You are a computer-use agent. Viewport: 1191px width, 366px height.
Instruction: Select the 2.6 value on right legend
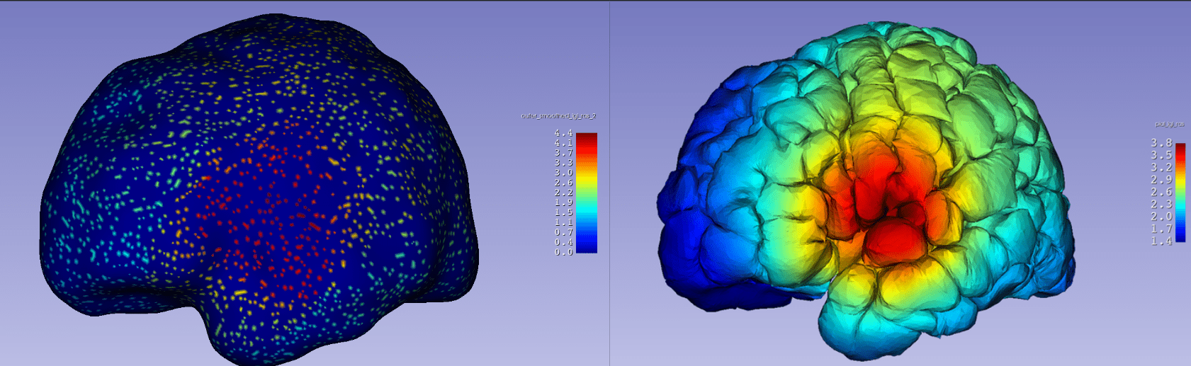point(1161,192)
